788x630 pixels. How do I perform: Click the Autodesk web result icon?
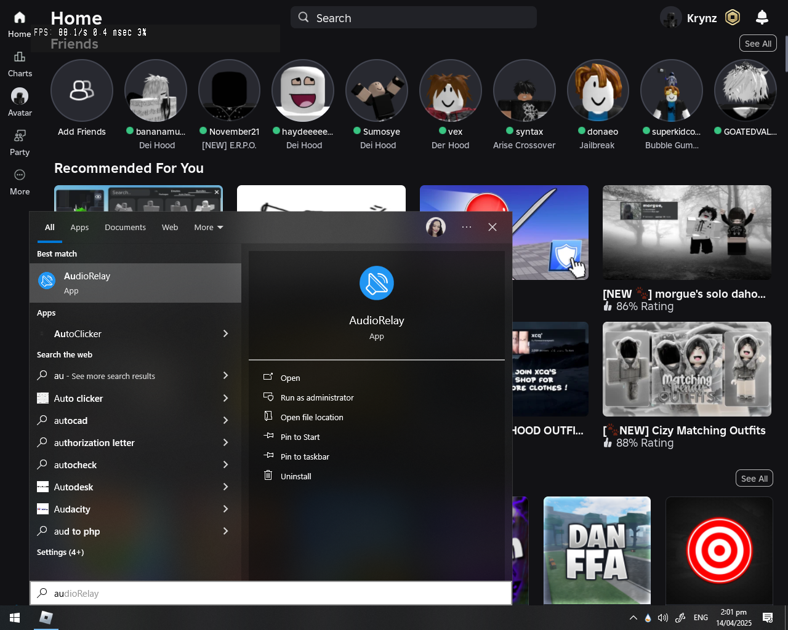point(42,487)
